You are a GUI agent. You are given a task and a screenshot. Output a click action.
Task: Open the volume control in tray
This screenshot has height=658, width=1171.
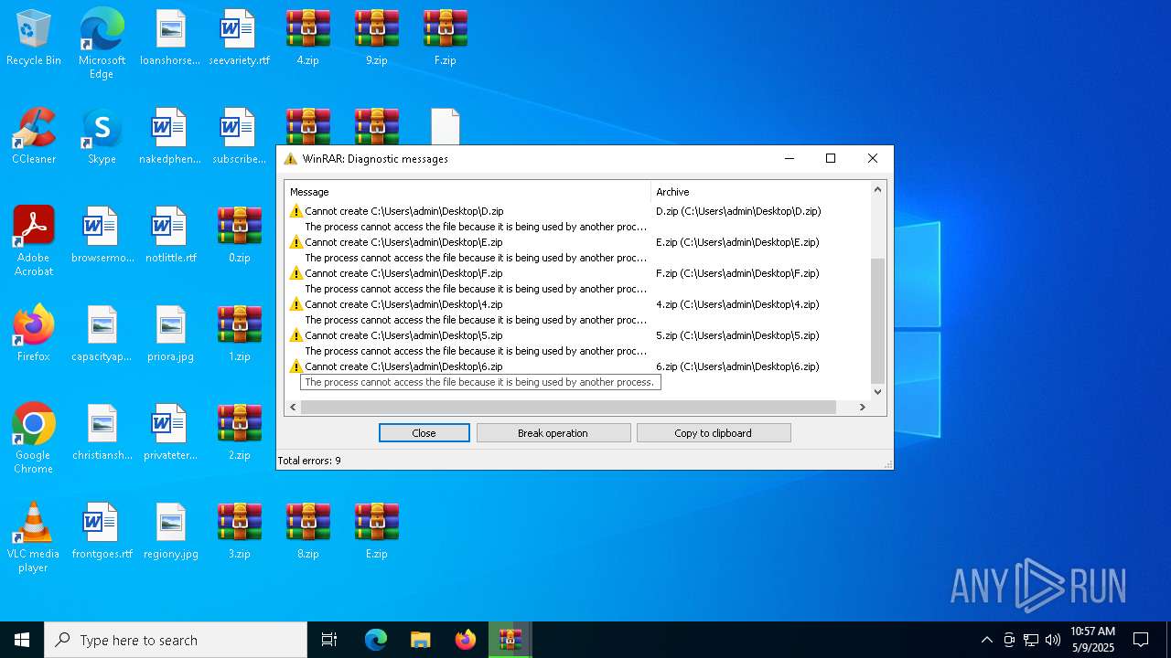pos(1053,640)
